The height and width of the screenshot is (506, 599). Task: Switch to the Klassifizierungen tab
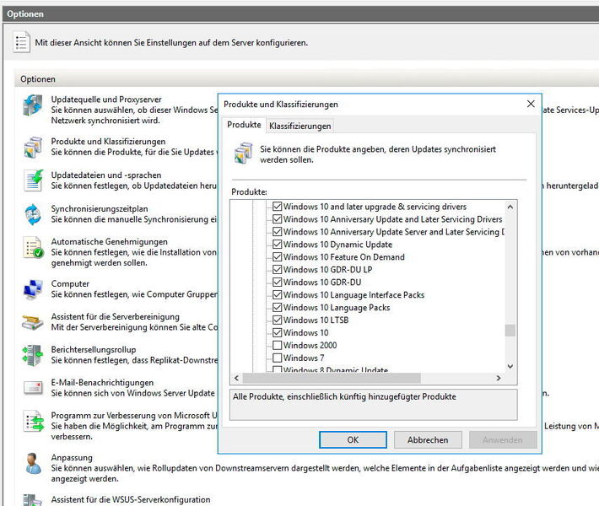click(x=299, y=126)
